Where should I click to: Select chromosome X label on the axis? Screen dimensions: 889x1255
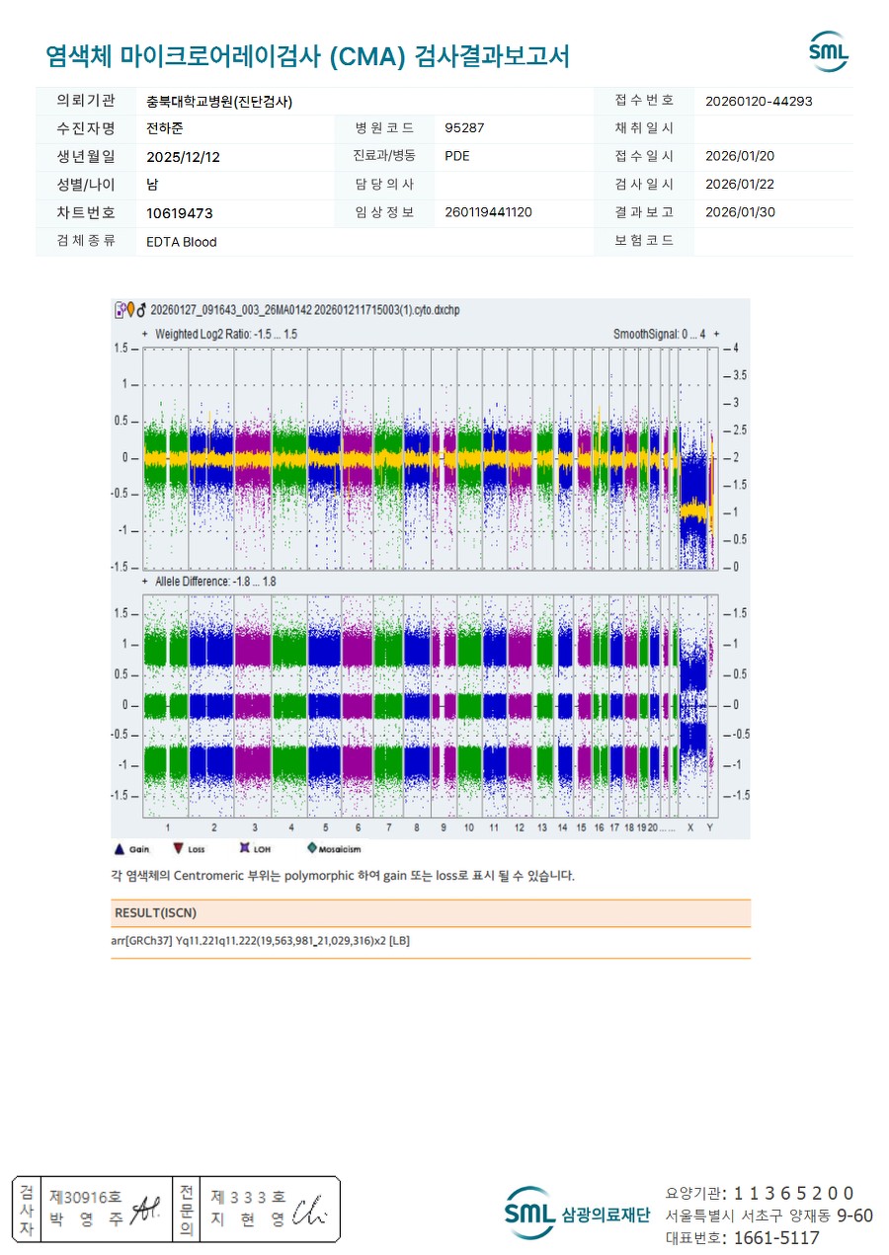[689, 826]
